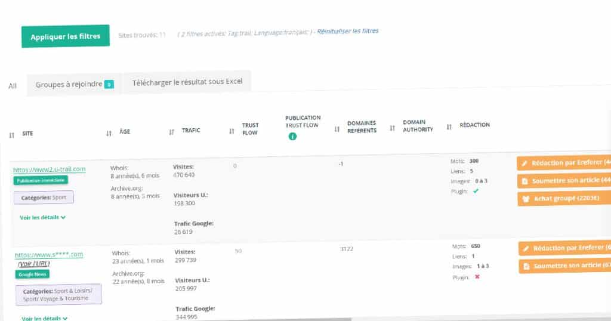The image size is (611, 321).
Task: Click Publication Trust Flow info icon
Action: [292, 137]
